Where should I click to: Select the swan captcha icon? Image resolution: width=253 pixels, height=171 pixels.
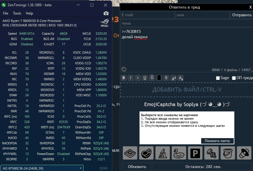pyautogui.click(x=179, y=153)
